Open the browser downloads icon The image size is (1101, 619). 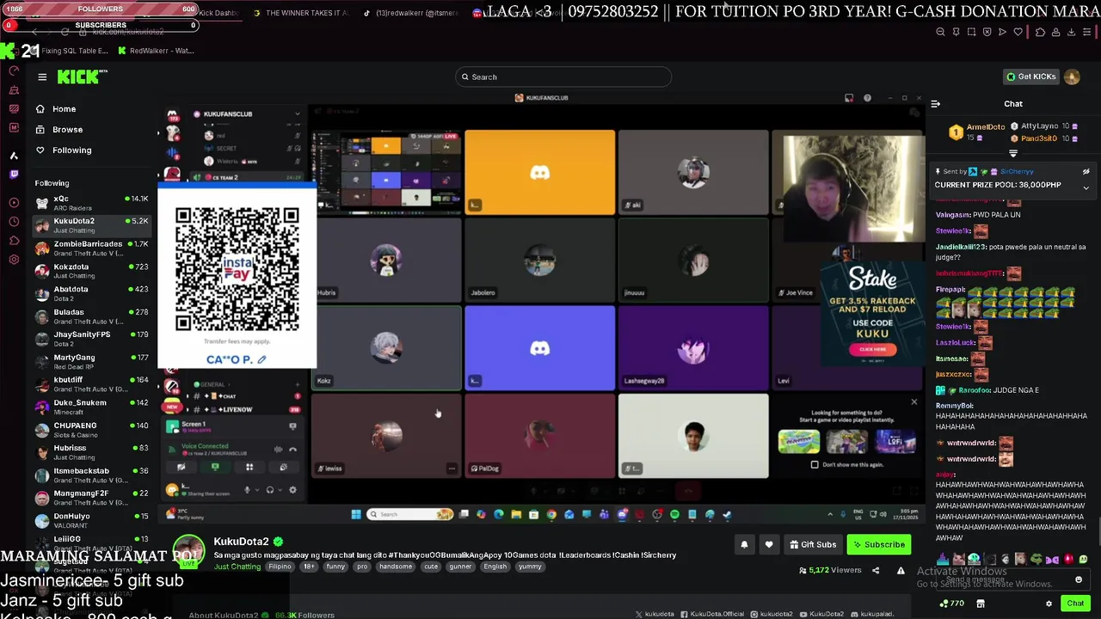point(1072,32)
